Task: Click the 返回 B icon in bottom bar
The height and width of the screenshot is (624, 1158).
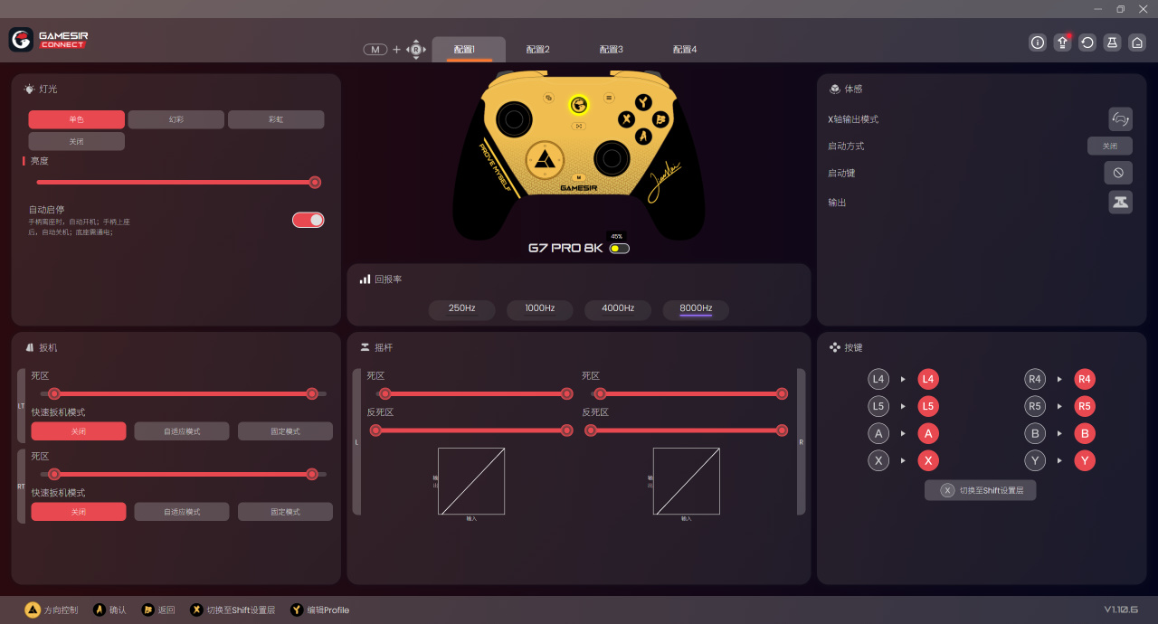Action: pos(147,610)
